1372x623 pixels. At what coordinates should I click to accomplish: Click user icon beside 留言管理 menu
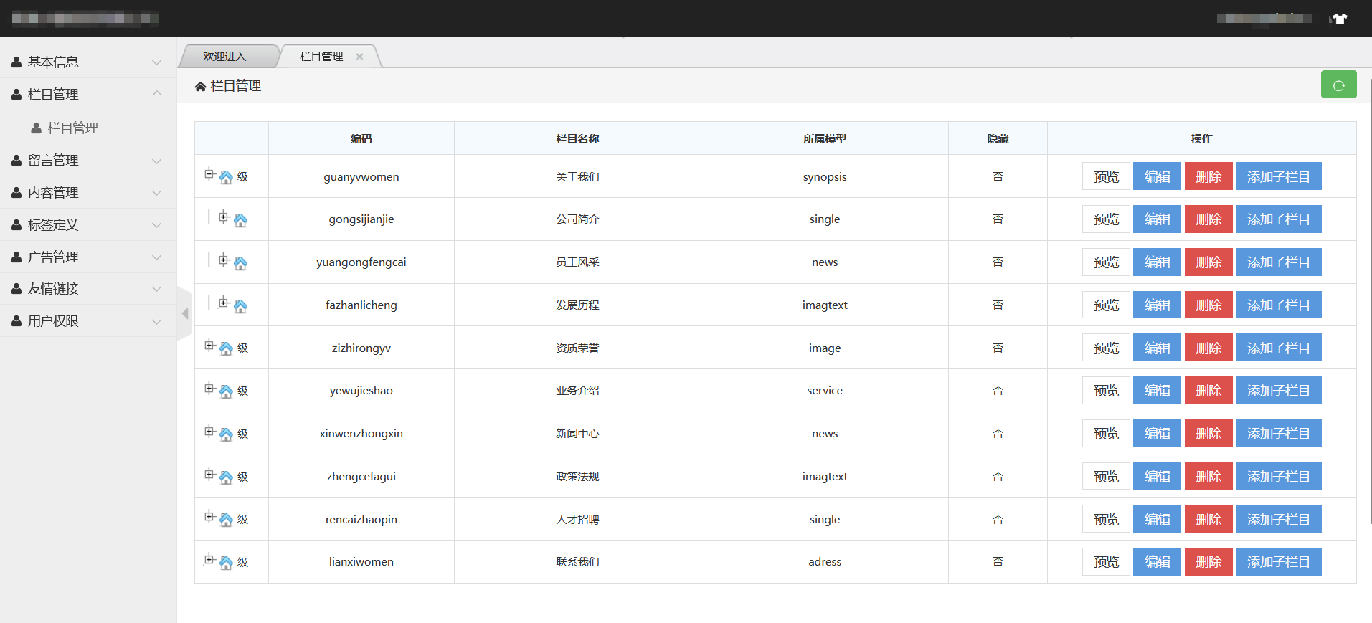click(x=16, y=161)
